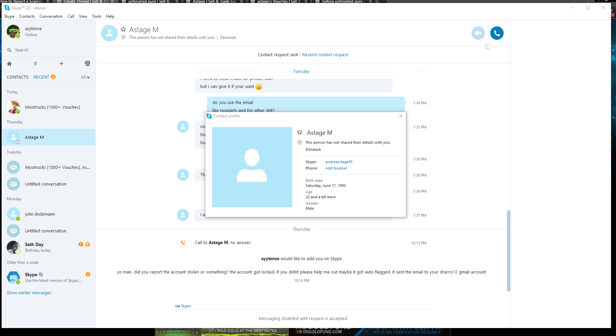Open the Conversation menu
616x336 pixels.
51,16
